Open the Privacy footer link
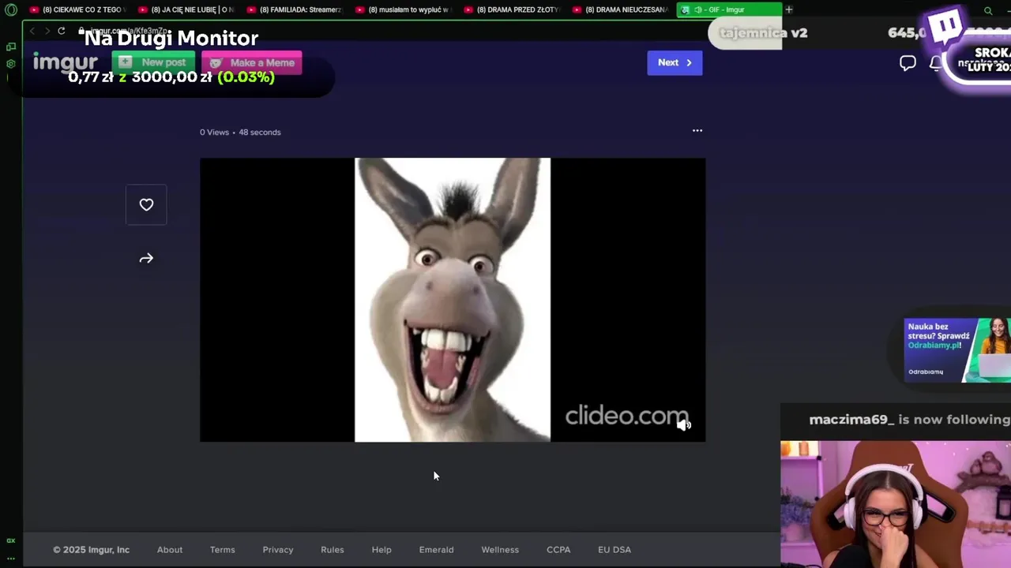 (x=278, y=550)
